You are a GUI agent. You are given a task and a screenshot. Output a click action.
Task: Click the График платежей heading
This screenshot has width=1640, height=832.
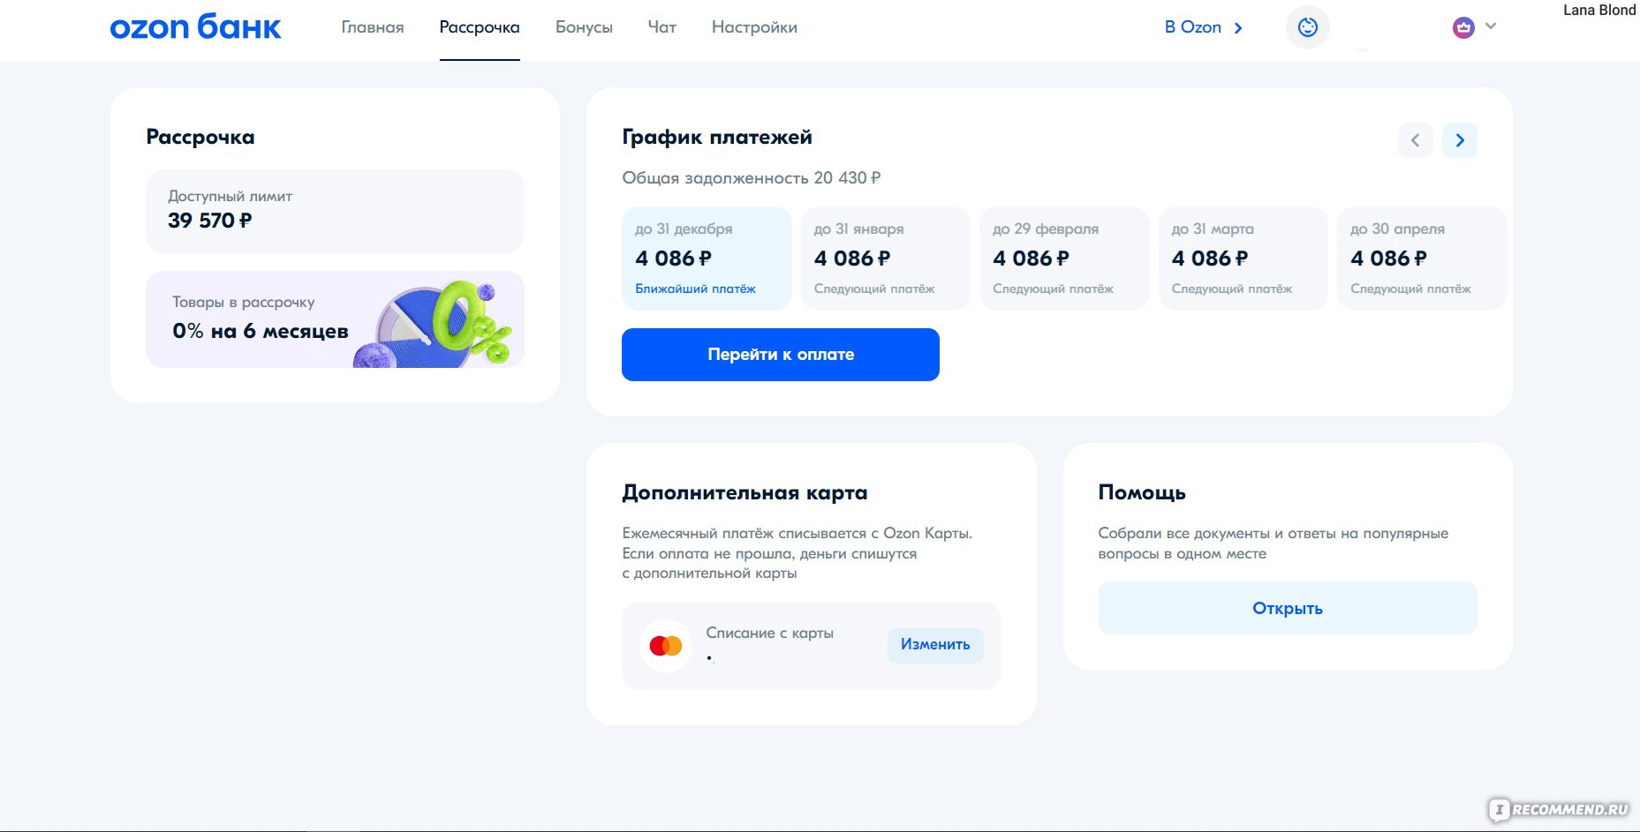point(717,137)
